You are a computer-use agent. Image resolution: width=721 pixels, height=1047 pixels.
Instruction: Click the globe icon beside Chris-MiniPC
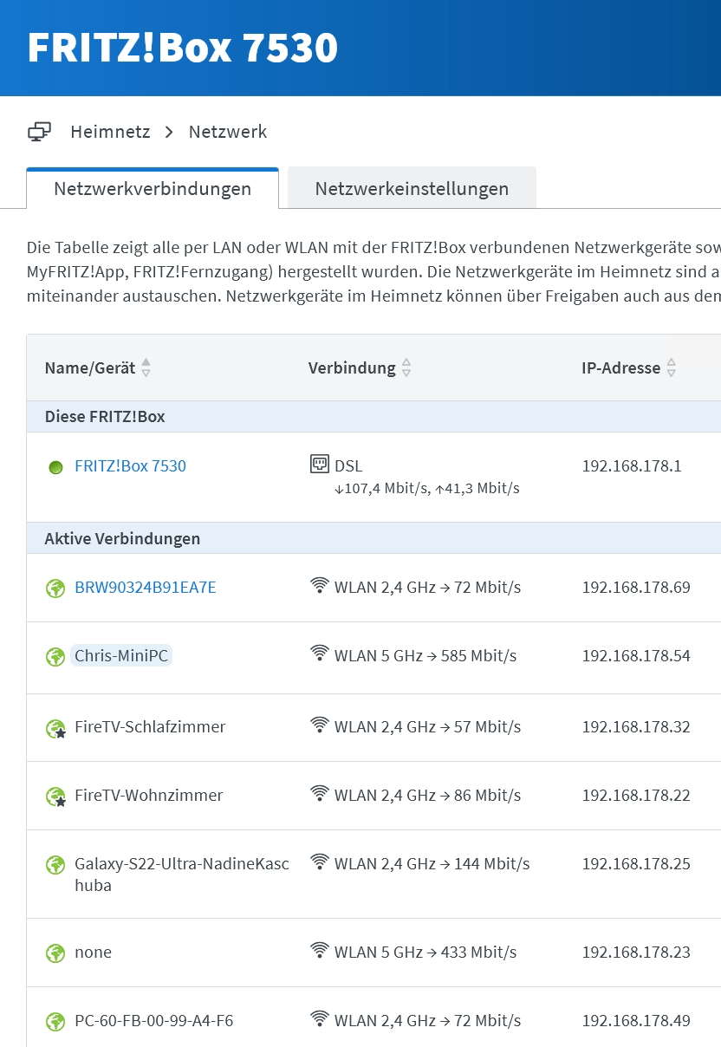point(55,657)
